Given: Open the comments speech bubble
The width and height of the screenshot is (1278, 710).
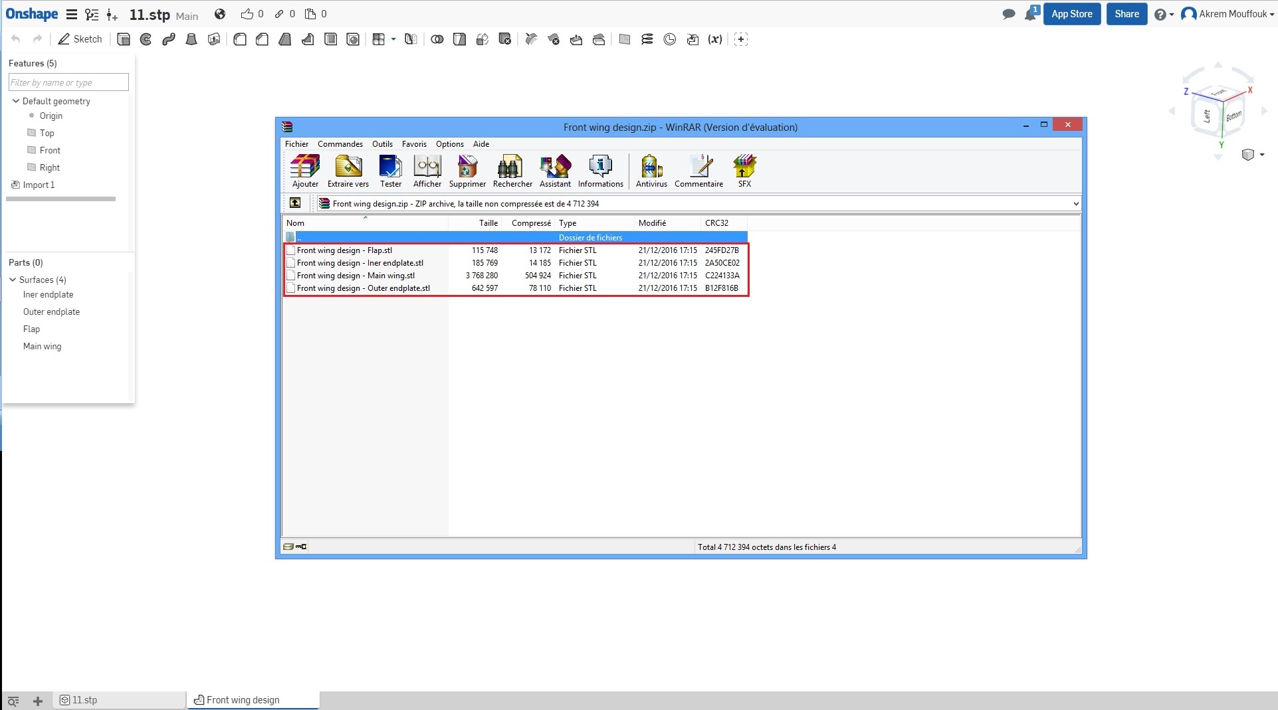Looking at the screenshot, I should pyautogui.click(x=1009, y=14).
